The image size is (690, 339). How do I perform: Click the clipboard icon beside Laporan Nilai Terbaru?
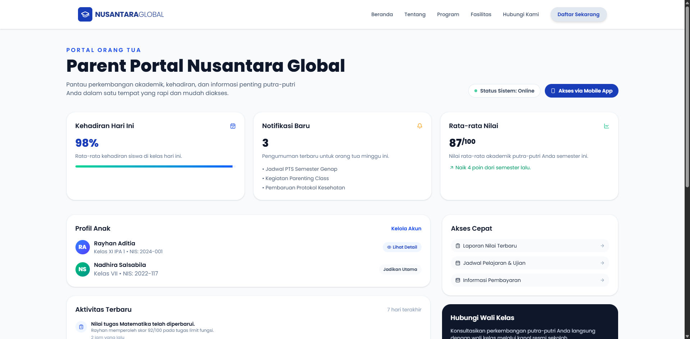tap(458, 246)
